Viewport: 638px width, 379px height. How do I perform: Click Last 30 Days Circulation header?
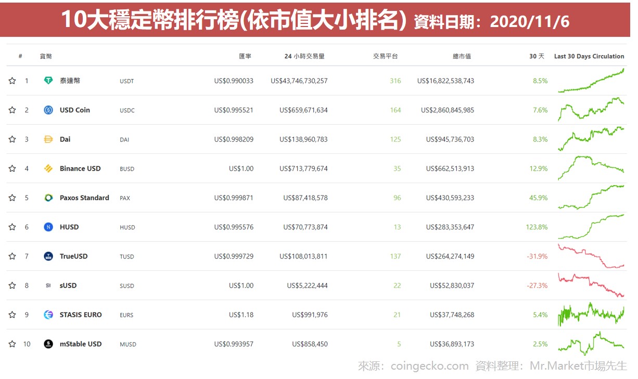tap(589, 56)
